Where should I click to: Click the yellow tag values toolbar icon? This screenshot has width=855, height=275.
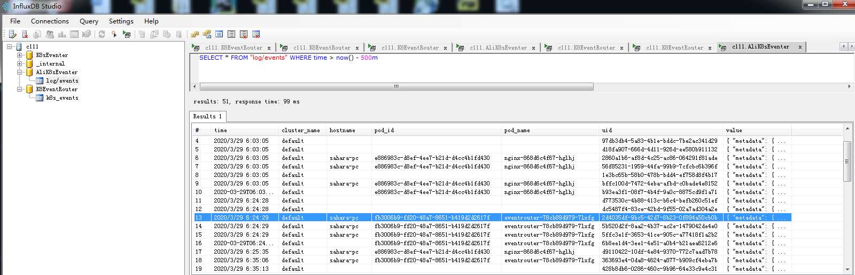tap(207, 34)
